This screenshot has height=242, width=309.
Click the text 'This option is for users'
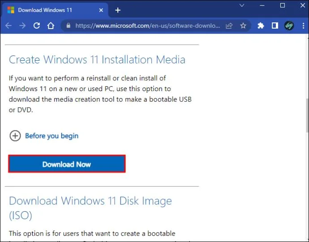44,234
